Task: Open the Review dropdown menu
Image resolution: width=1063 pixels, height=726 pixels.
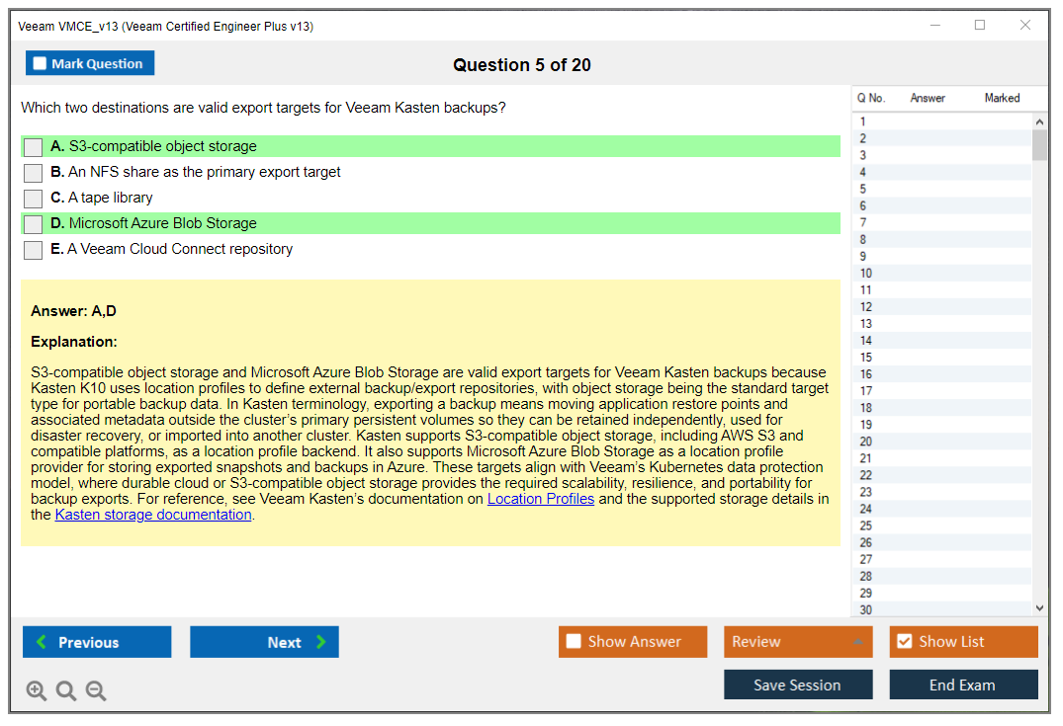Action: (x=798, y=641)
